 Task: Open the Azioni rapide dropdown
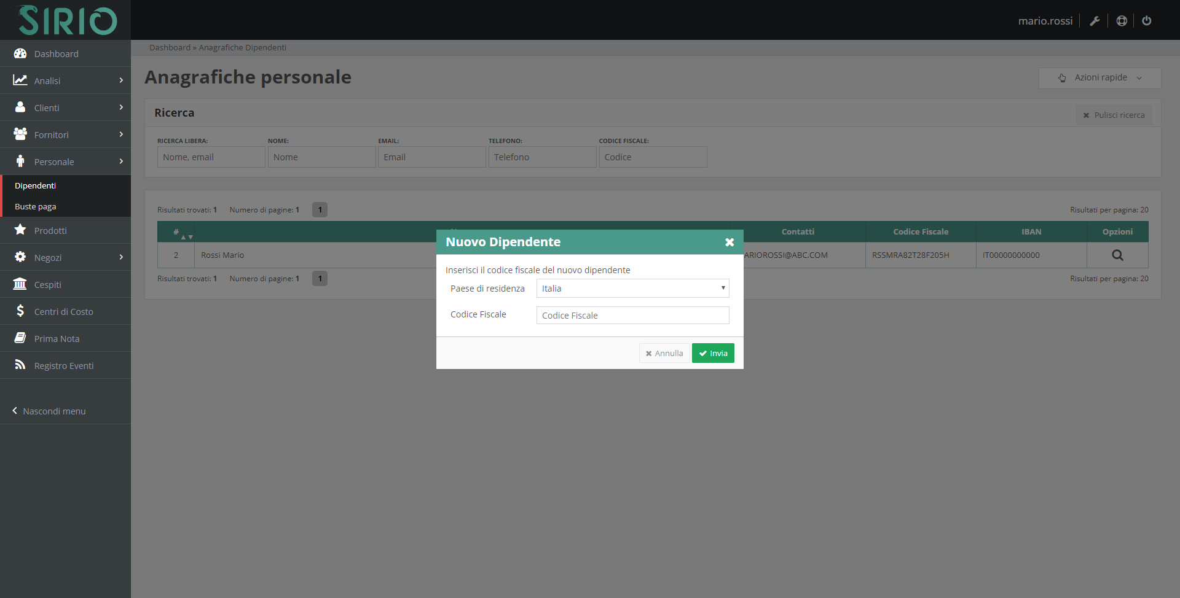1099,78
